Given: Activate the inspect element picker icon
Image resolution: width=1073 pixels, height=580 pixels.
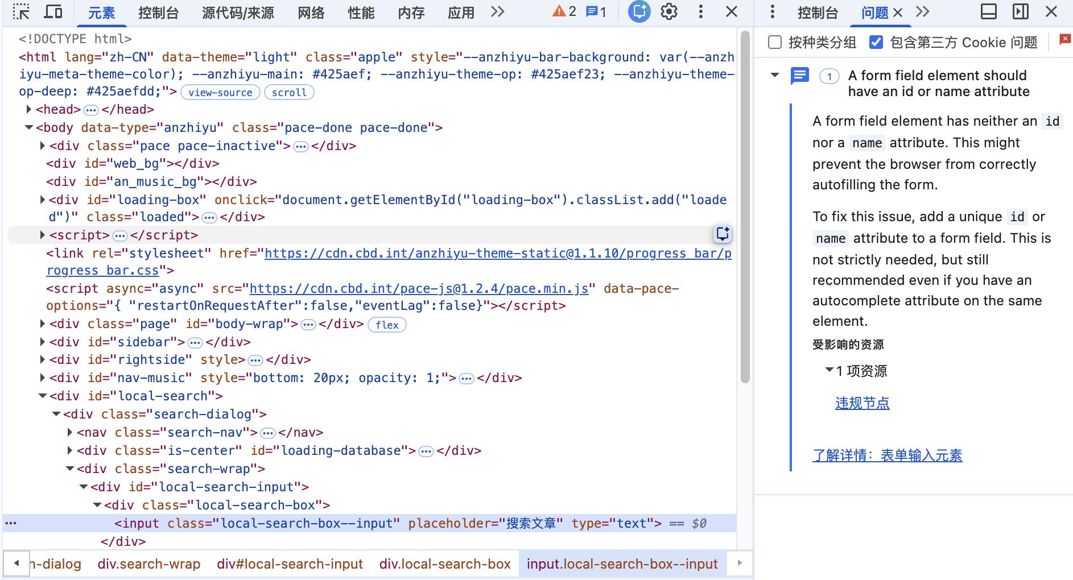Looking at the screenshot, I should click(21, 12).
